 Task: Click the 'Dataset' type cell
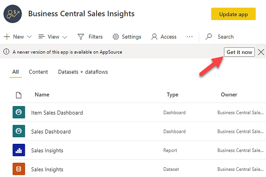(x=171, y=169)
